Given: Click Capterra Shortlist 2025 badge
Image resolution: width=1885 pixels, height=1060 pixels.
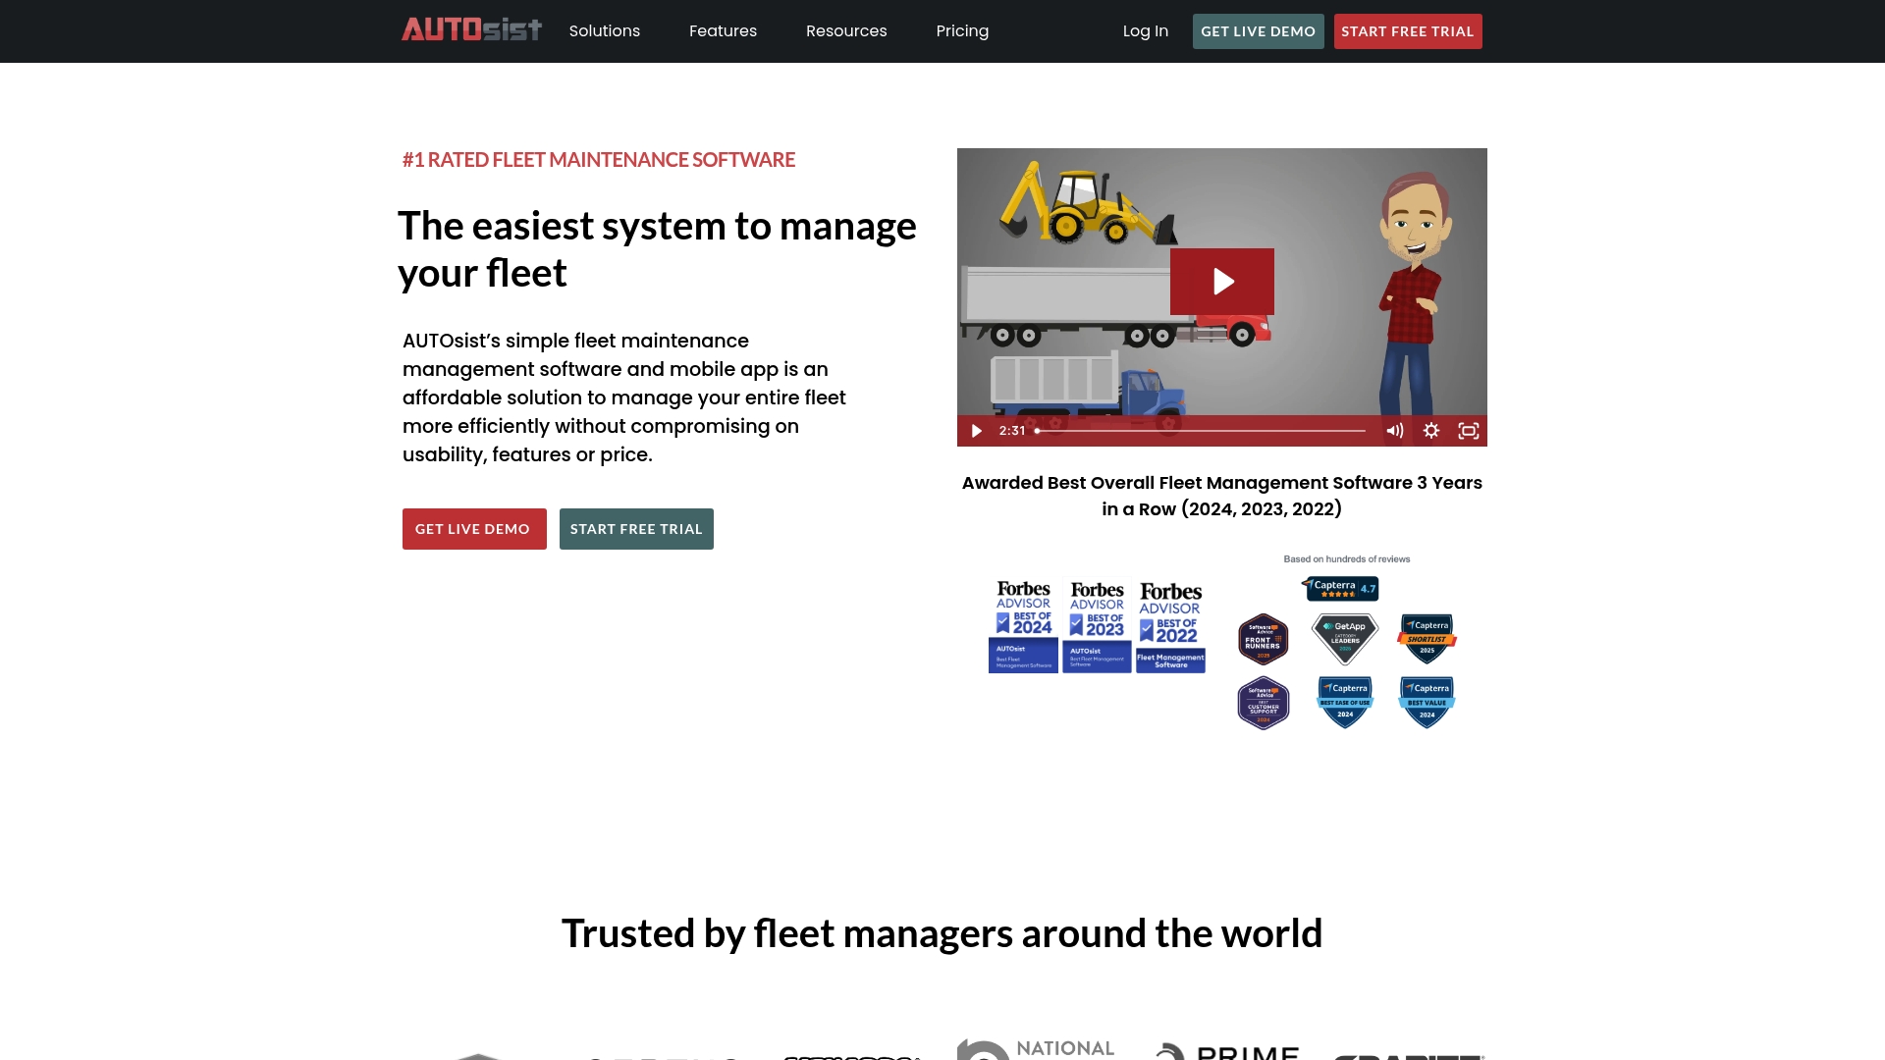Looking at the screenshot, I should (x=1427, y=639).
